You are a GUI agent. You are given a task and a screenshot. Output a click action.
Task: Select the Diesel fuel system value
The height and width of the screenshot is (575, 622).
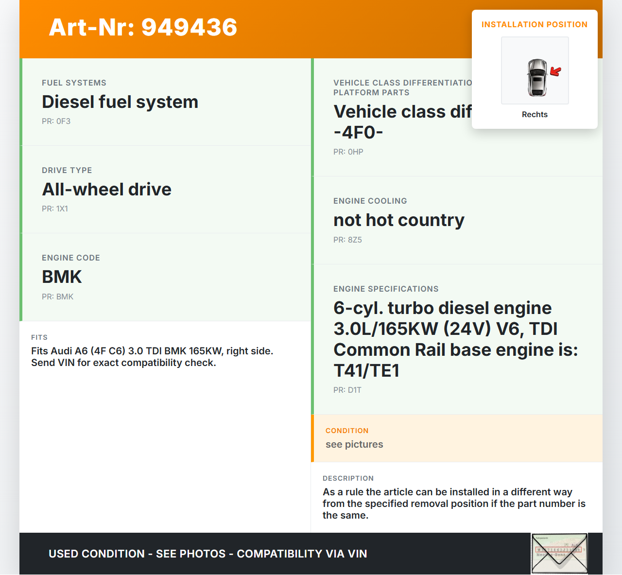(x=120, y=102)
